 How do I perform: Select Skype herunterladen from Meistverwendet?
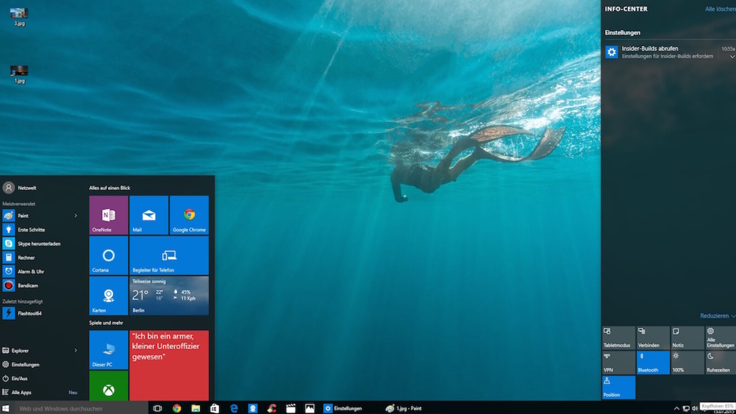click(40, 243)
